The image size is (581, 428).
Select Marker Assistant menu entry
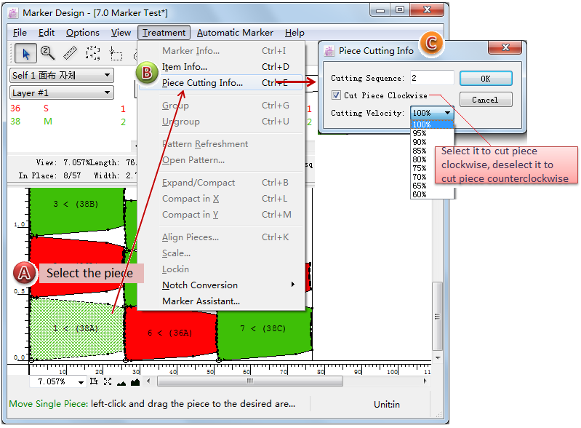click(x=201, y=301)
